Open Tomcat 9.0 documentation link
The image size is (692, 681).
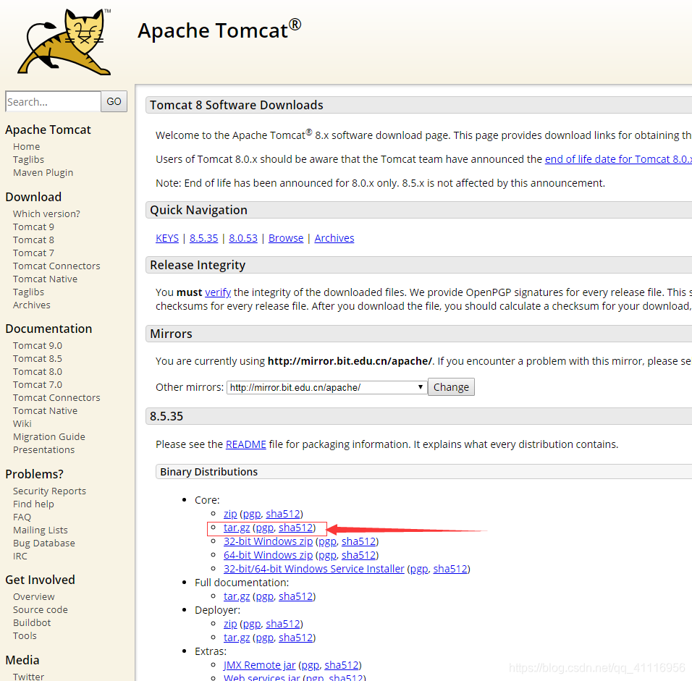click(38, 346)
